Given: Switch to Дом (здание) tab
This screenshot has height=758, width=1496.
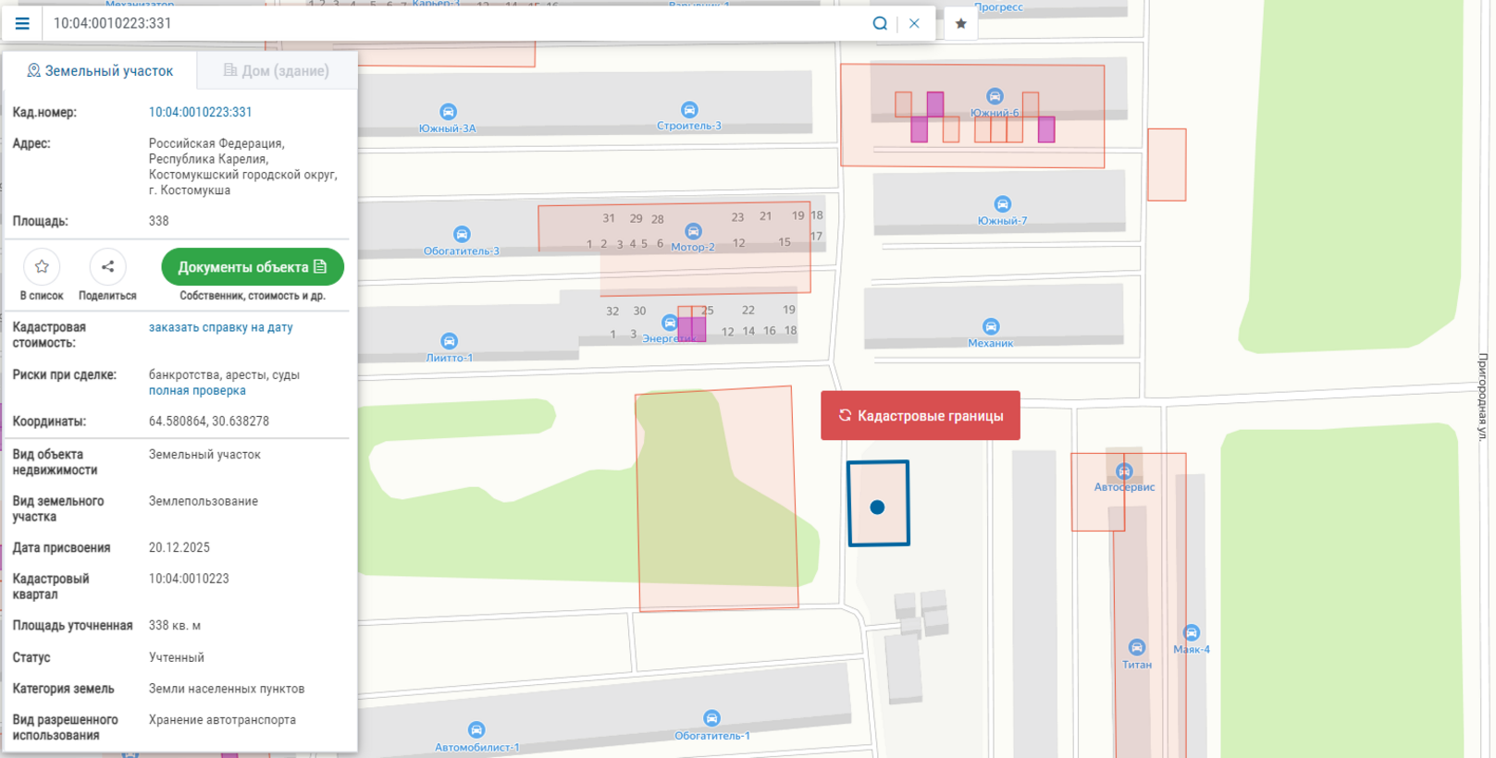Looking at the screenshot, I should click(x=277, y=70).
